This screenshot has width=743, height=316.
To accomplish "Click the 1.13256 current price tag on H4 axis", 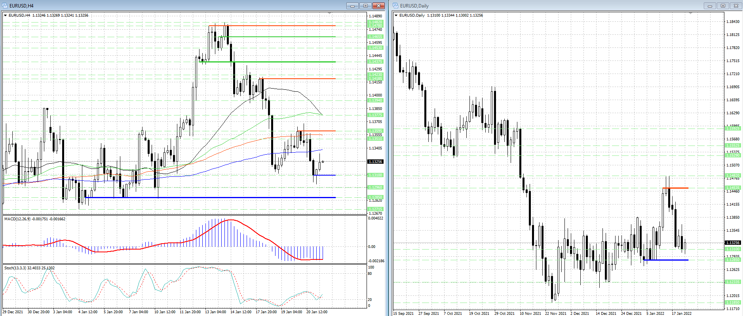I will click(375, 161).
